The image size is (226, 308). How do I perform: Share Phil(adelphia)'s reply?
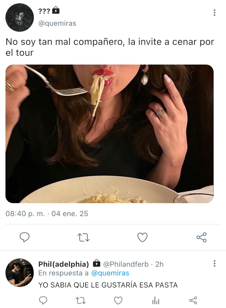193,300
